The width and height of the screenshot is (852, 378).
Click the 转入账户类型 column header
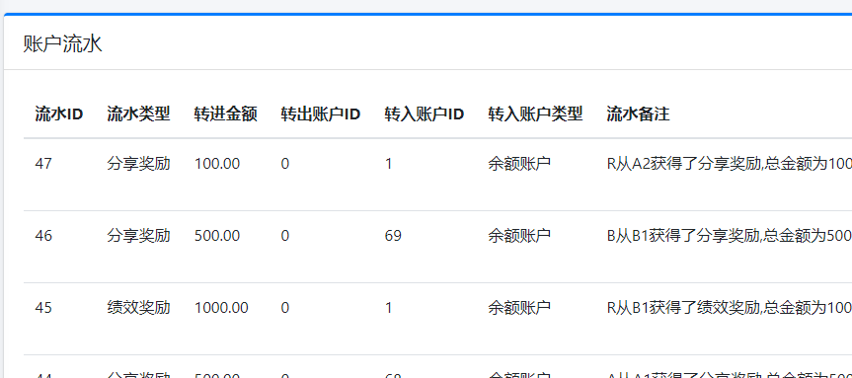(535, 114)
